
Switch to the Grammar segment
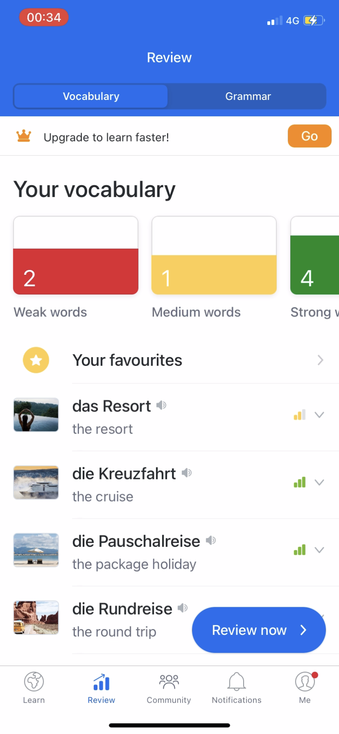tap(248, 96)
